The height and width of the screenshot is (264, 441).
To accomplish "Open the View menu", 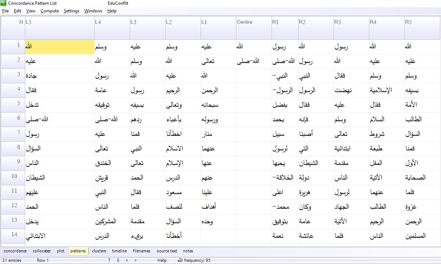I will click(x=31, y=11).
